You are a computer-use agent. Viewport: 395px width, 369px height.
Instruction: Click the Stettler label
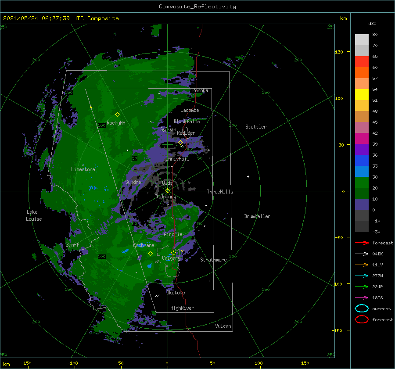pos(256,127)
